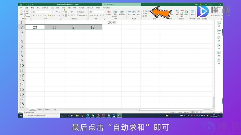Click the Increase Indent icon
The width and height of the screenshot is (241, 135).
[x=74, y=15]
